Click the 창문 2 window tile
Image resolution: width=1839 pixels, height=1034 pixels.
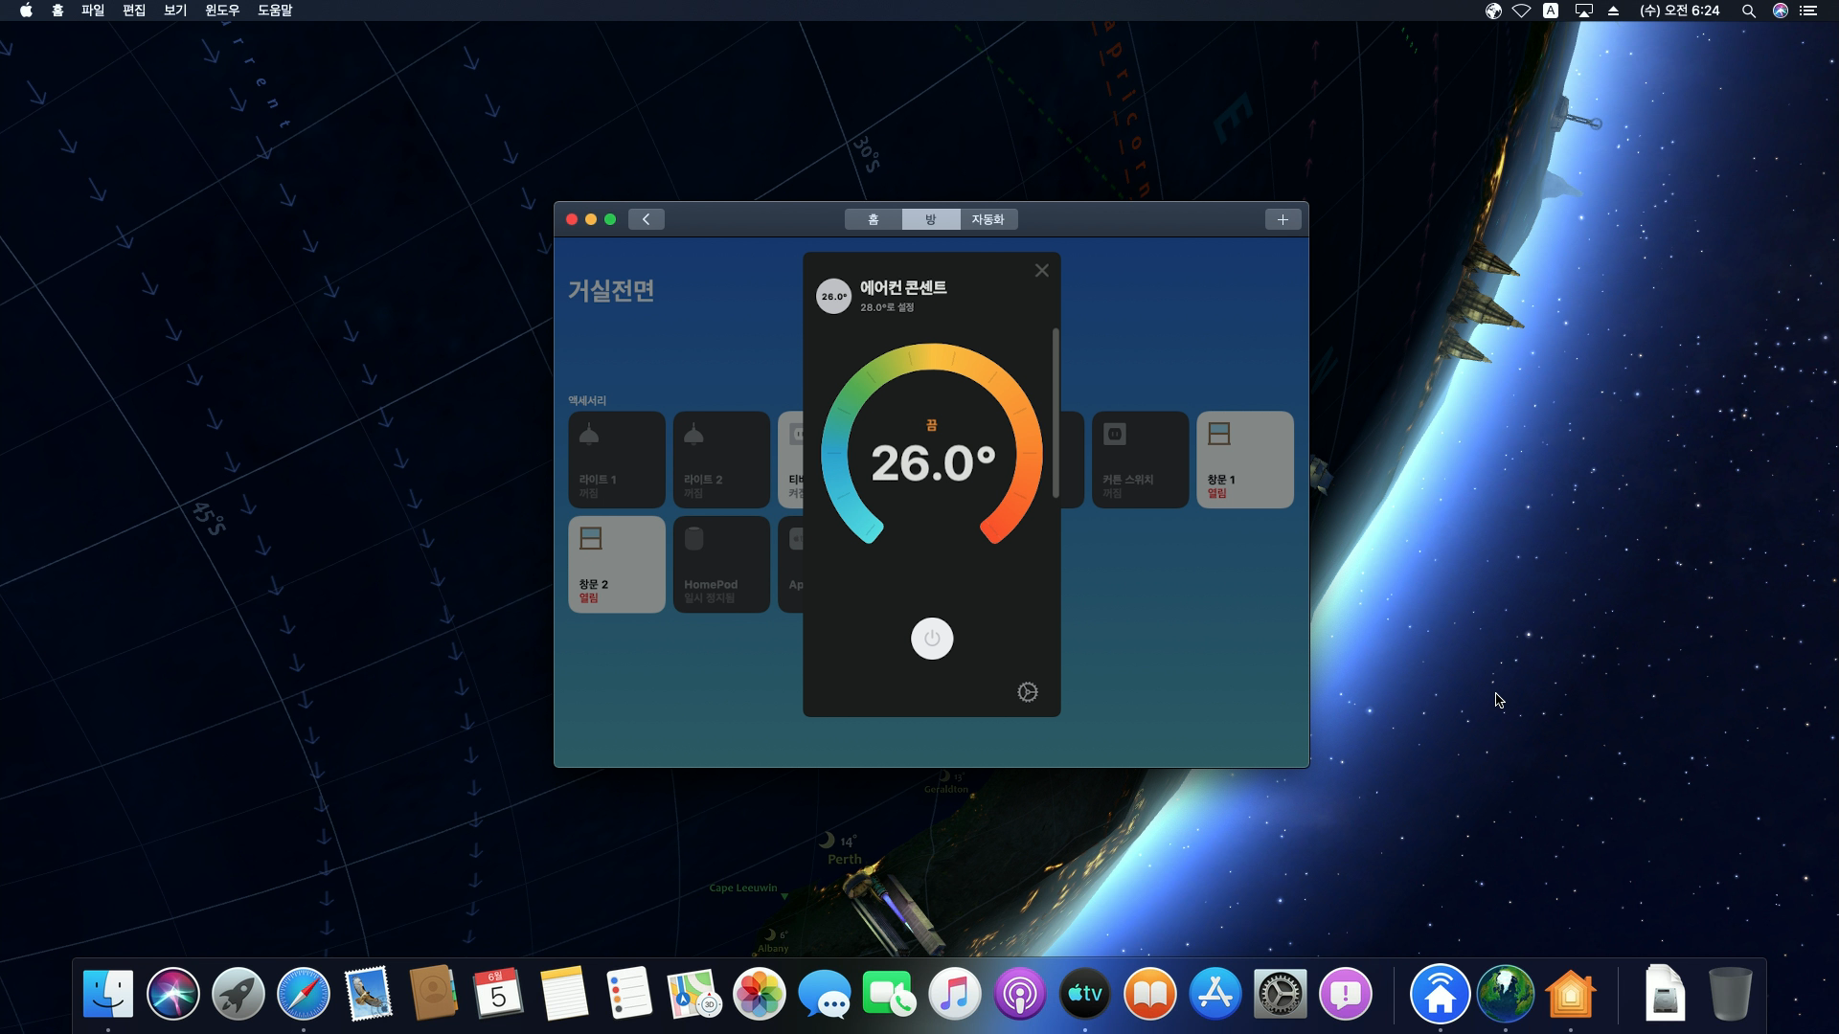(616, 564)
